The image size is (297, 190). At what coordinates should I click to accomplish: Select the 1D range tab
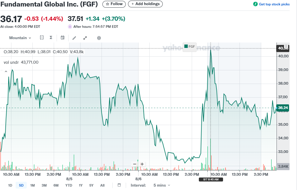click(10, 185)
